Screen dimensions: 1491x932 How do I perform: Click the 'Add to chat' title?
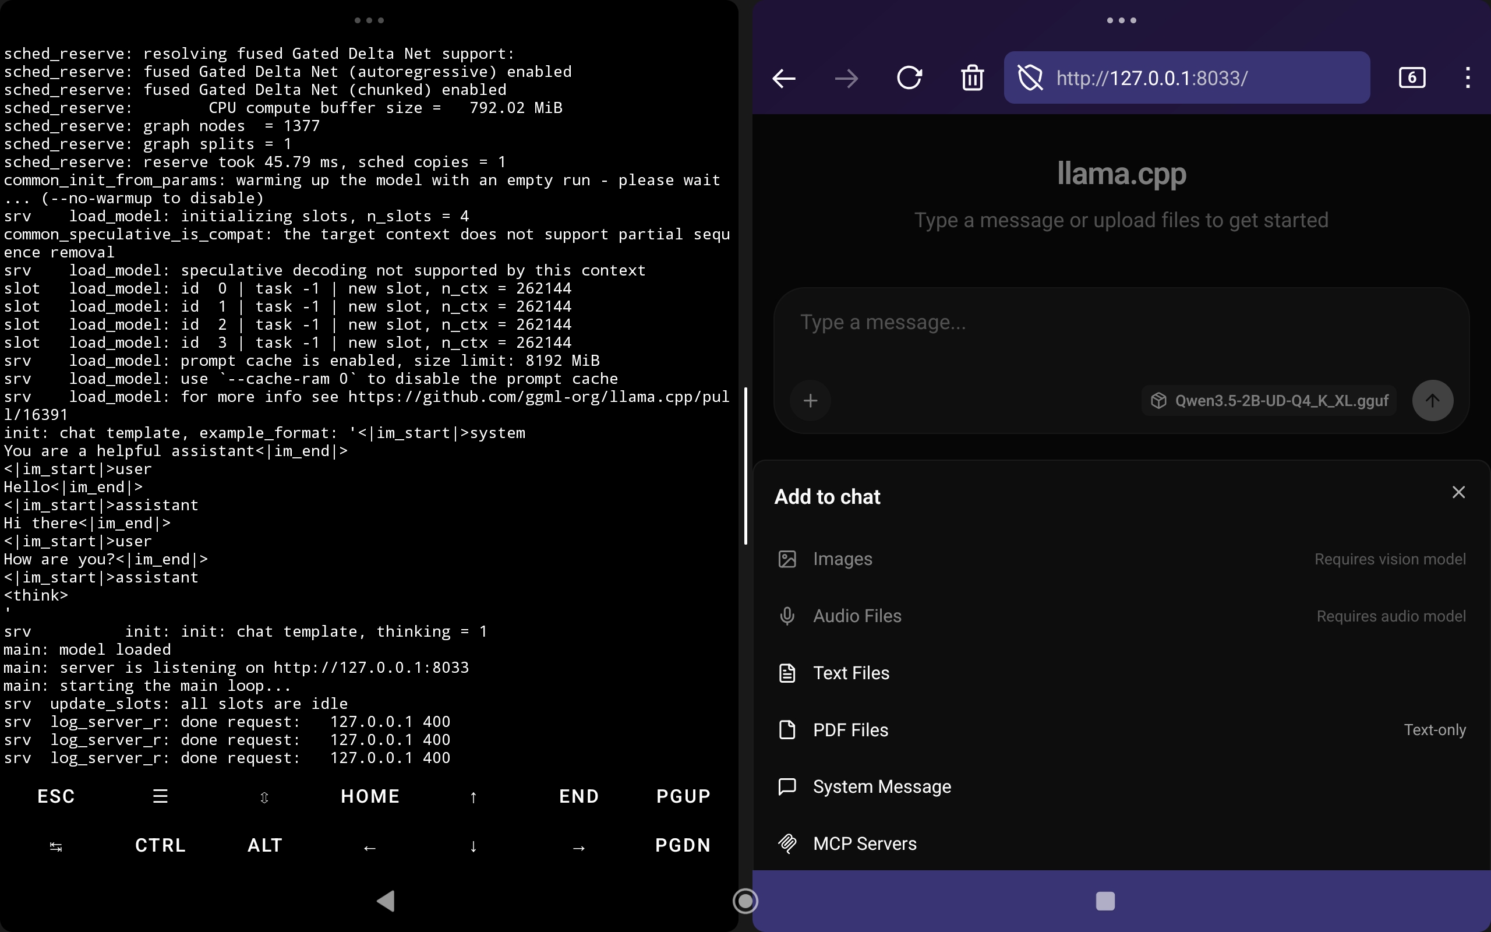tap(827, 497)
